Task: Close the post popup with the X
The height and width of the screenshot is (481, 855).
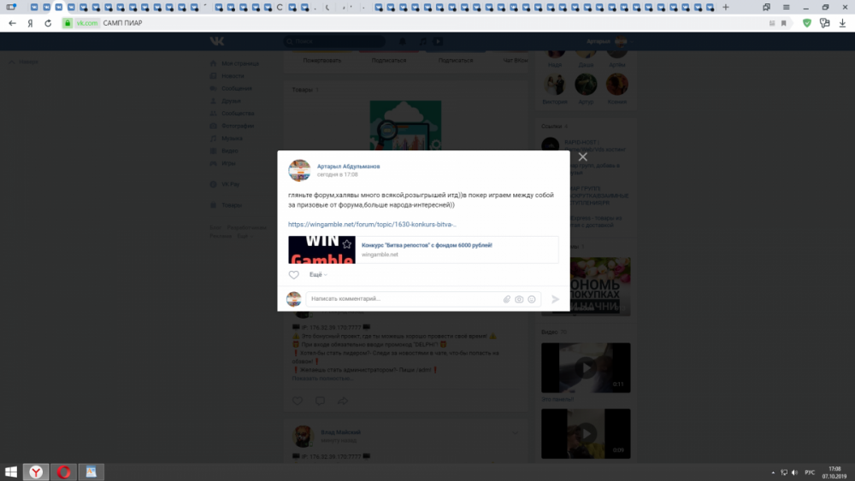Action: point(582,157)
